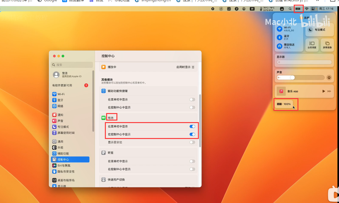Open Wi-Fi settings in the sidebar
The image size is (339, 203).
click(70, 94)
